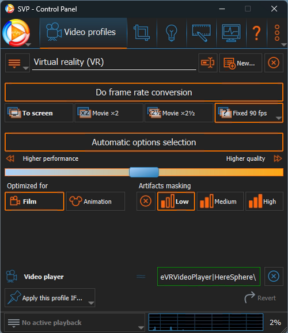
Task: Toggle Automatic options selection
Action: tap(144, 142)
